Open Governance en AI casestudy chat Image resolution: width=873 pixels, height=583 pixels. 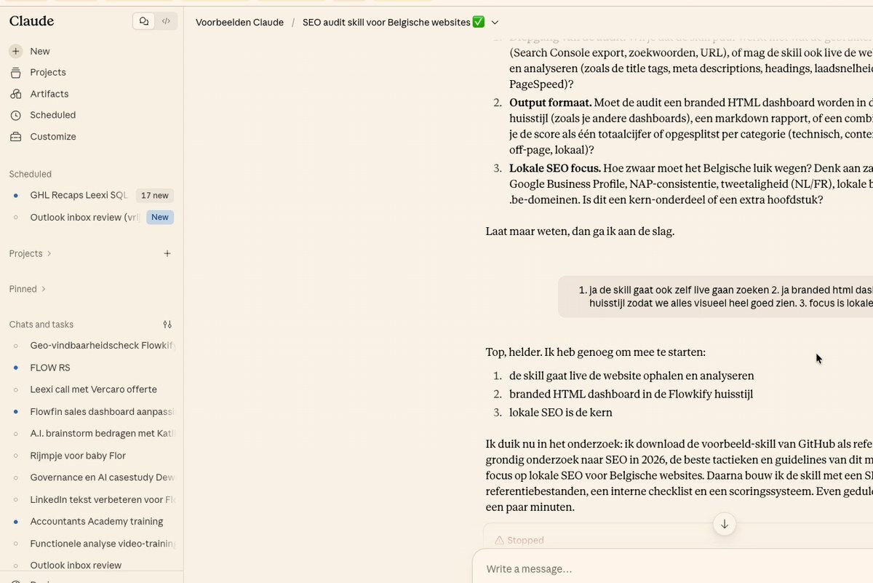tap(103, 477)
